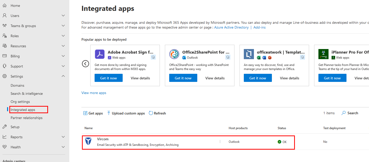Sort by the Name column header
Image resolution: width=369 pixels, height=162 pixels.
89,128
